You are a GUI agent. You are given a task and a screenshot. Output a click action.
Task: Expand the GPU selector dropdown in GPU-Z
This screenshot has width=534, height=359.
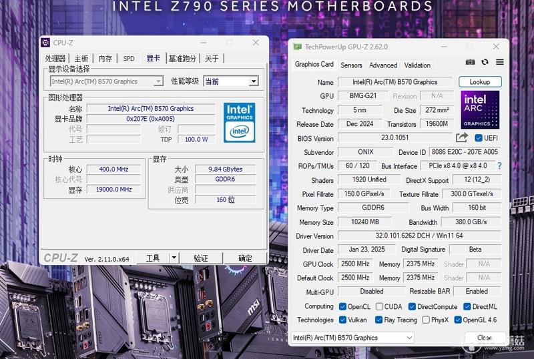(x=352, y=338)
